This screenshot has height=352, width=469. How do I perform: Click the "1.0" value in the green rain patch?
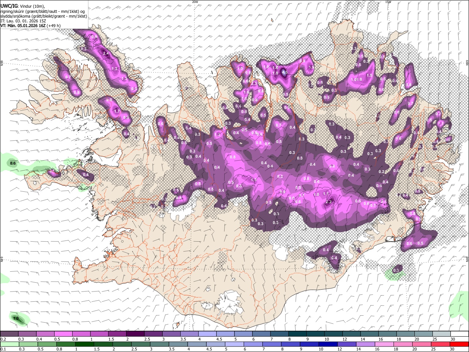16,319
